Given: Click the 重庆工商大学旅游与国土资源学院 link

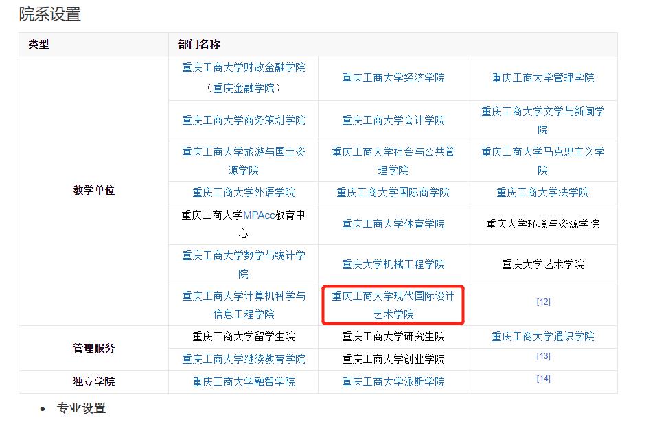Looking at the screenshot, I should click(243, 161).
